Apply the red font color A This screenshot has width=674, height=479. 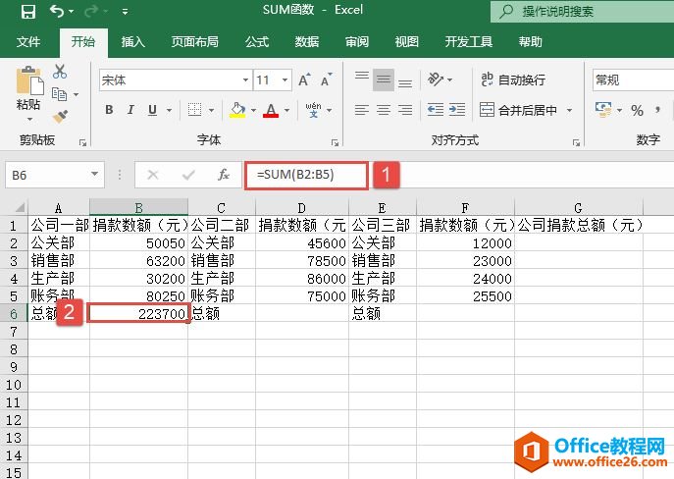(271, 110)
